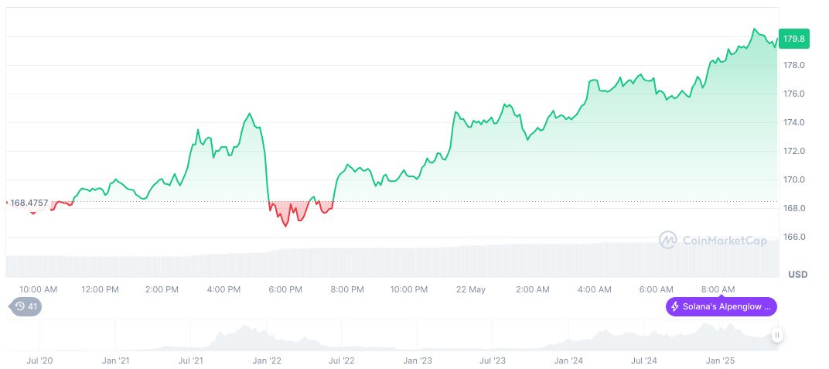Viewport: 829px width, 369px height.
Task: Click the CoinMarketCap watermark text
Action: pos(725,241)
